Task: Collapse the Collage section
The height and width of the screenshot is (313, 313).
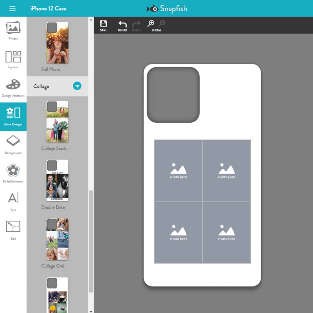Action: pos(77,86)
